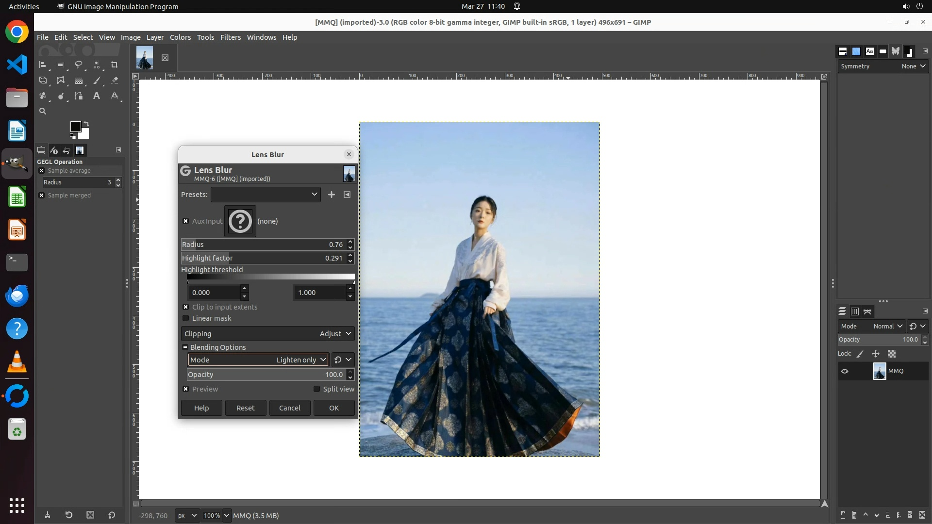Save current settings as named preset

332,195
